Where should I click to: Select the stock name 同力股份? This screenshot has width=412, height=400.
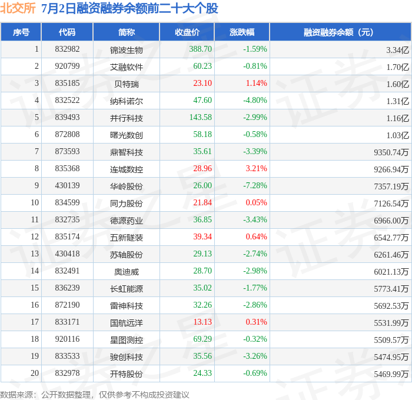click(127, 204)
